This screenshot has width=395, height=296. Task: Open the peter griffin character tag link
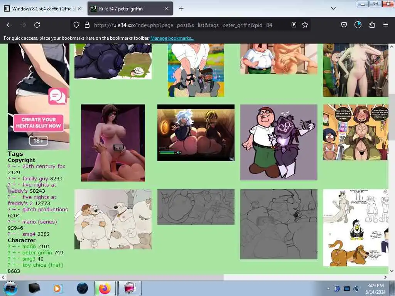tap(37, 253)
